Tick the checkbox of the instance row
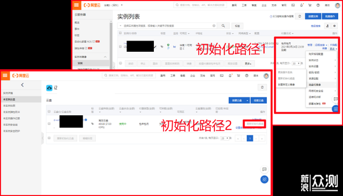 120,46
